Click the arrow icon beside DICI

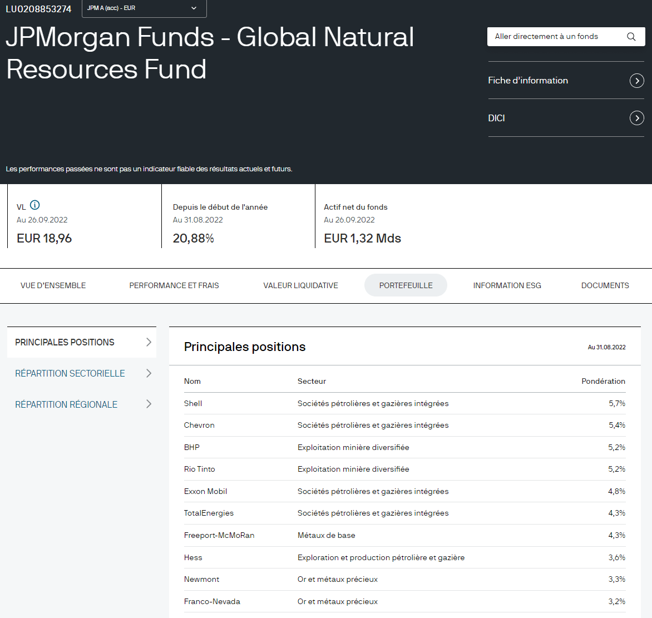point(636,118)
